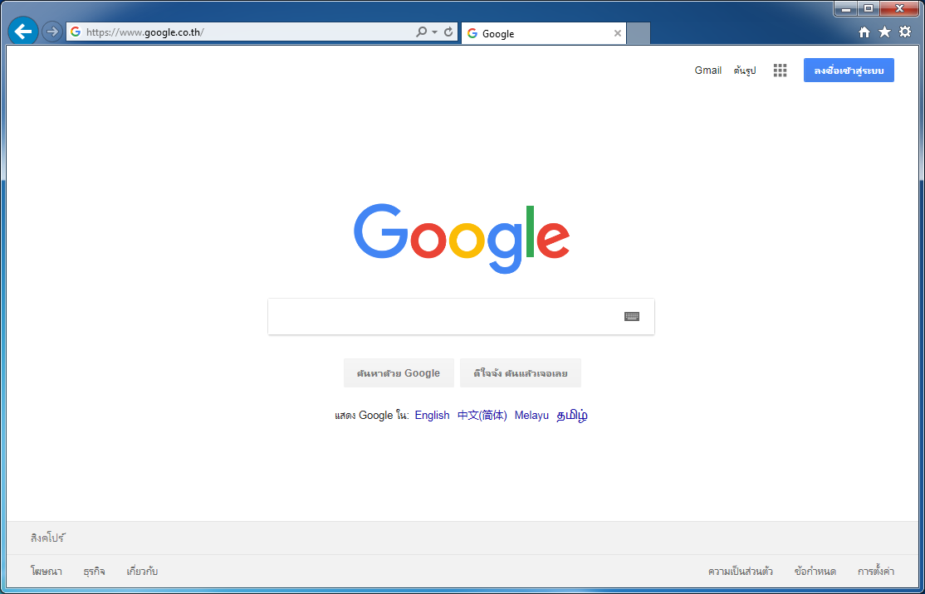Go to the browser Home icon

[x=864, y=32]
